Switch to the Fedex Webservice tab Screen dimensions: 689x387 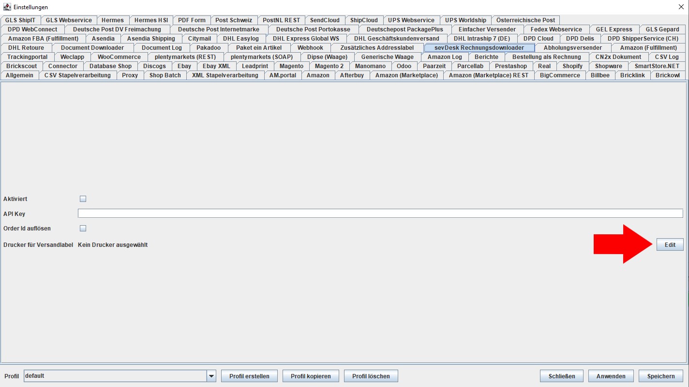556,29
